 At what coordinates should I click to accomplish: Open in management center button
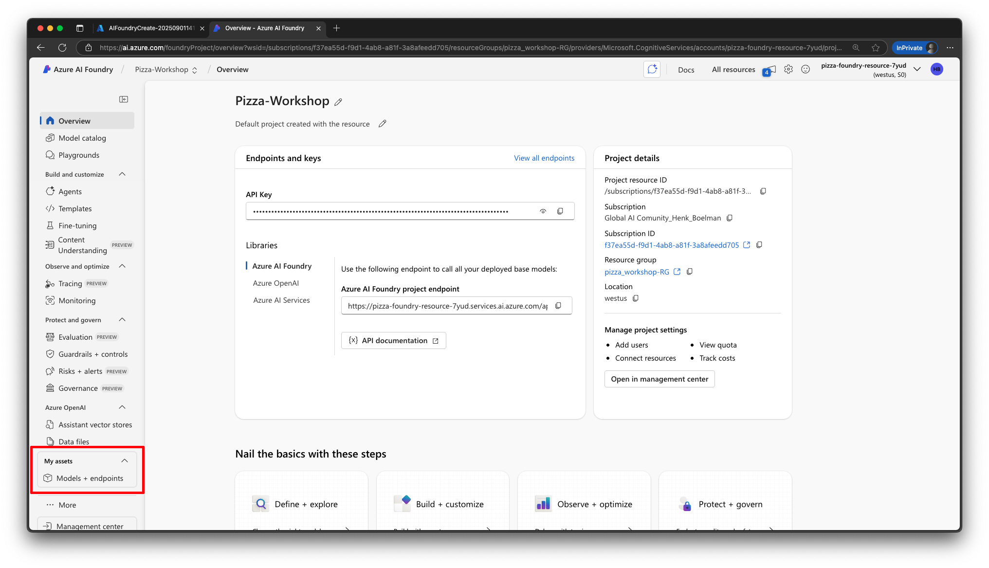coord(659,379)
